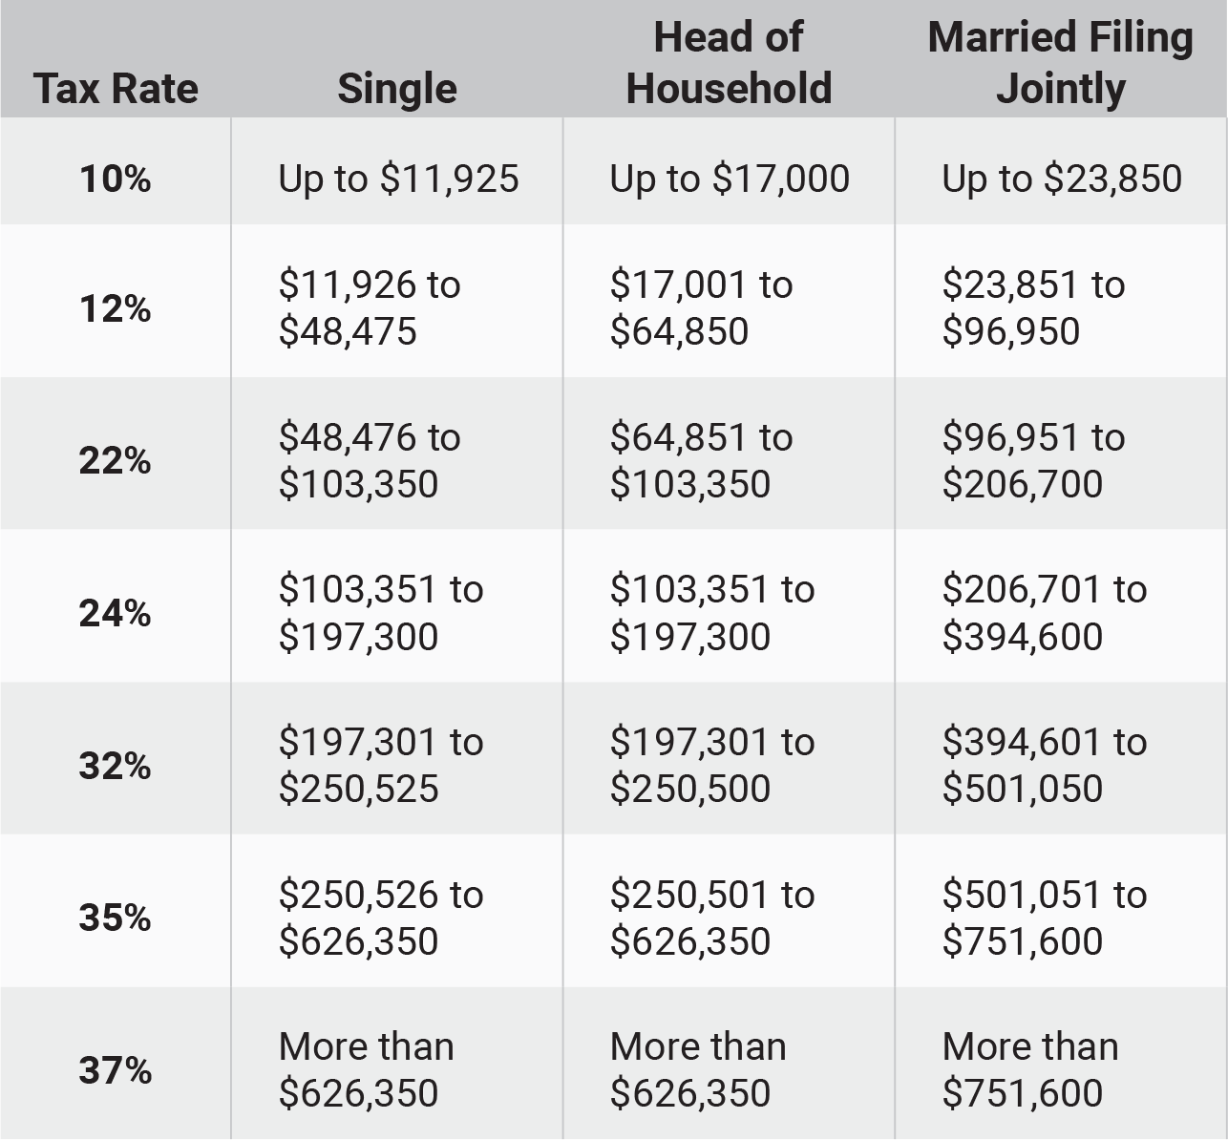Click the "Up to $11,925" Single cell
The width and height of the screenshot is (1228, 1140).
[x=398, y=179]
